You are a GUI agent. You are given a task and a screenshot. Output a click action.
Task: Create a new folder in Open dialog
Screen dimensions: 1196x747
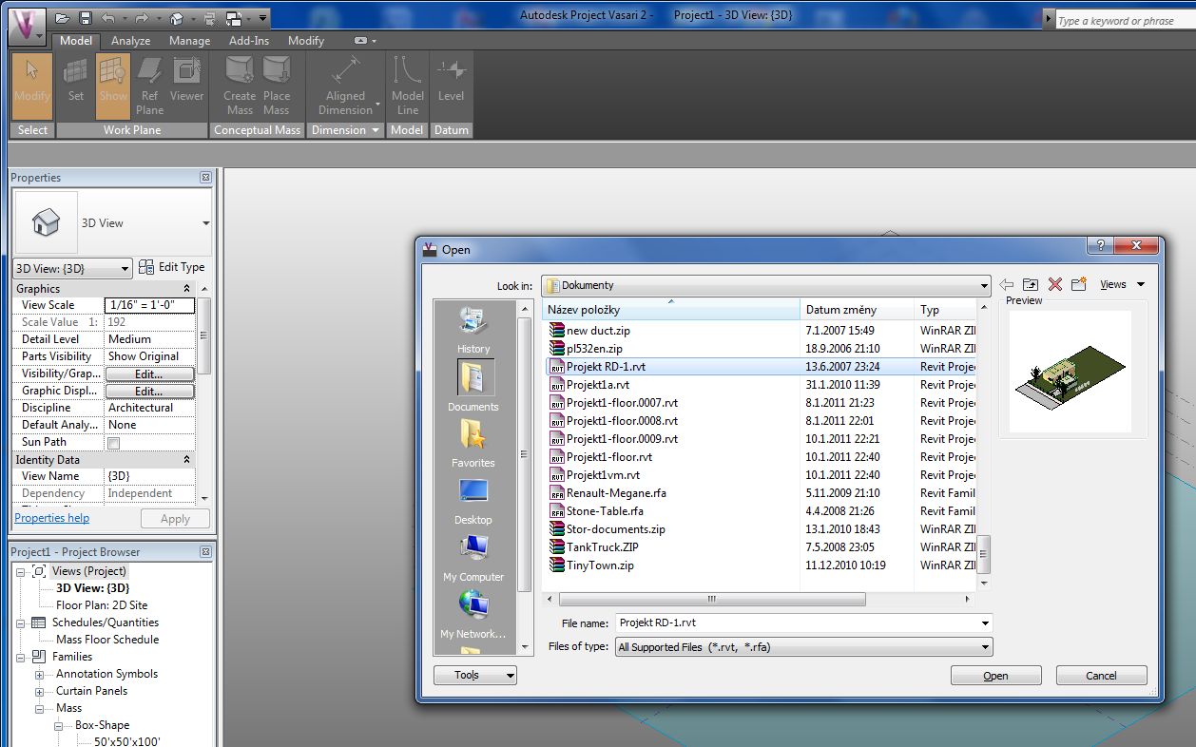point(1078,284)
